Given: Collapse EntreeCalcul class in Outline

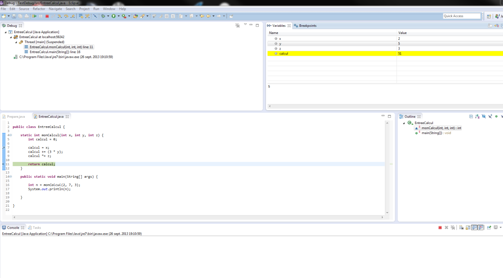Looking at the screenshot, I should click(x=404, y=123).
